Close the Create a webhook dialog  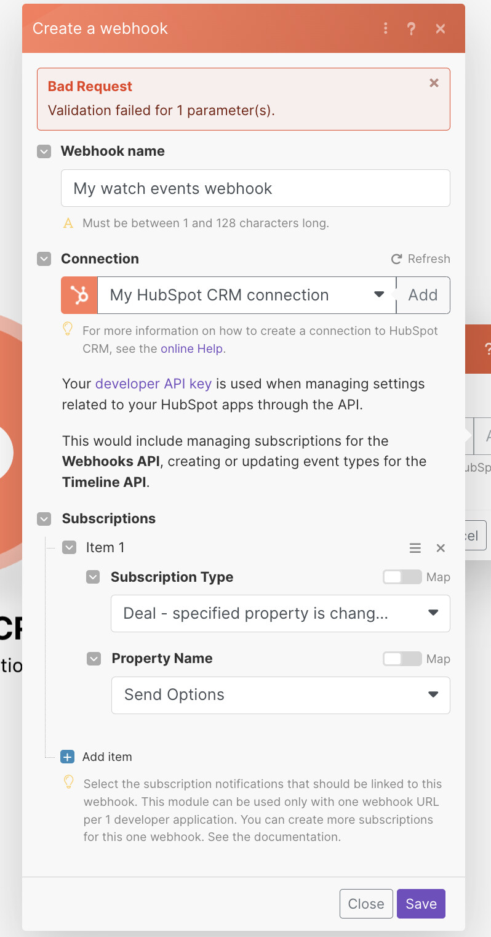441,28
